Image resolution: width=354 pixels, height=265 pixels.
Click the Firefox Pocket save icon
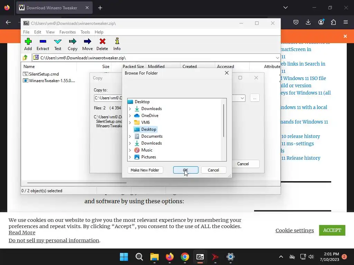[296, 22]
